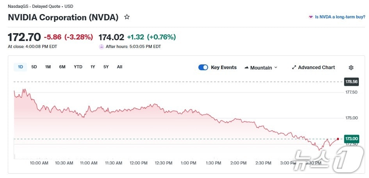Switch to the 5D time range

pyautogui.click(x=34, y=67)
